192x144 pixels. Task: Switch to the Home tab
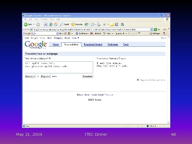tap(56, 45)
